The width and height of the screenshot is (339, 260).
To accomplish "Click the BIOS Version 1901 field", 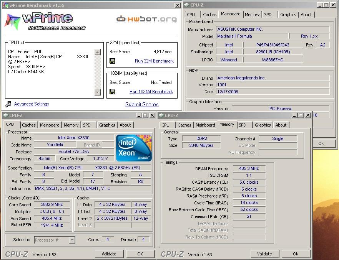I will pyautogui.click(x=273, y=85).
